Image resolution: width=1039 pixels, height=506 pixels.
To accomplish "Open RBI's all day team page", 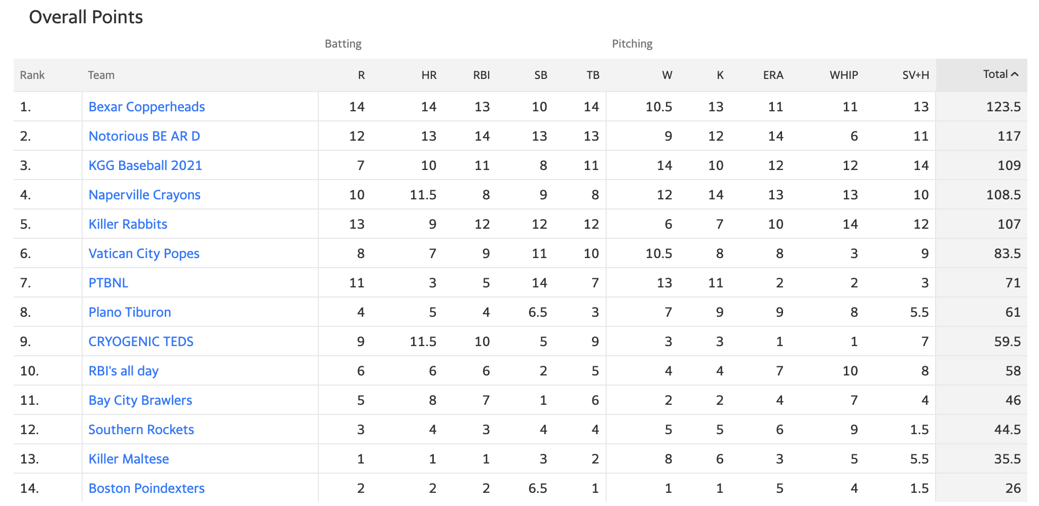I will coord(124,371).
